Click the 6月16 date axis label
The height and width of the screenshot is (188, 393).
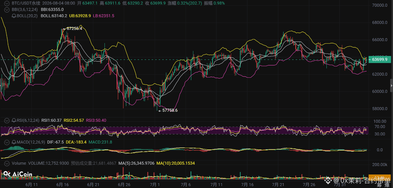(x=62, y=185)
